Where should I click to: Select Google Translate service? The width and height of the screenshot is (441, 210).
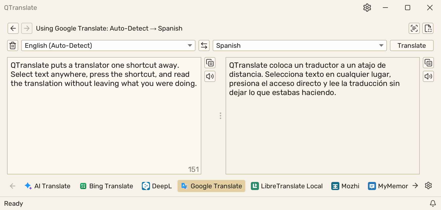coord(211,186)
